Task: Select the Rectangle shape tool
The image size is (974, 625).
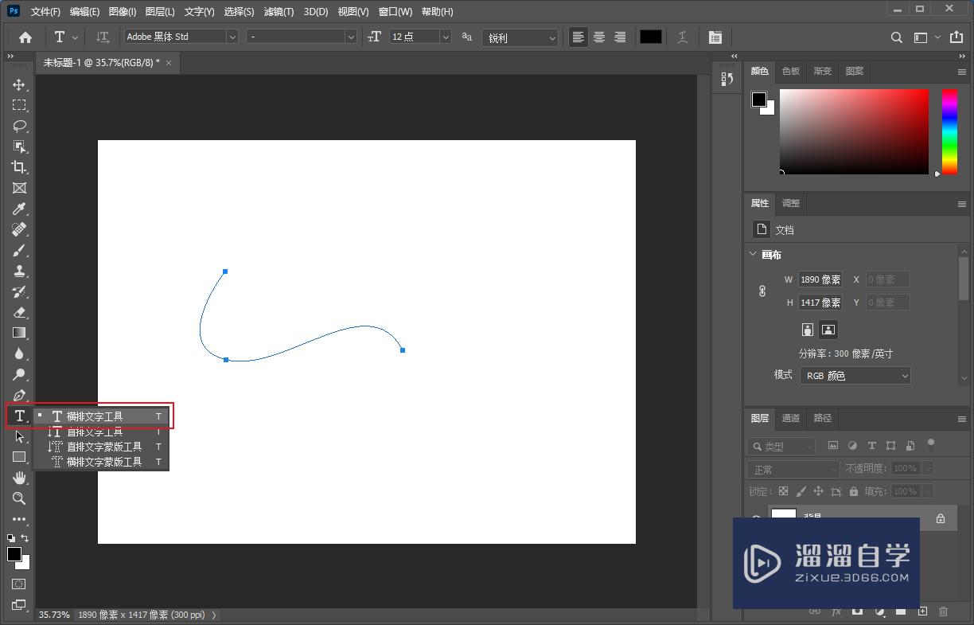Action: 19,457
